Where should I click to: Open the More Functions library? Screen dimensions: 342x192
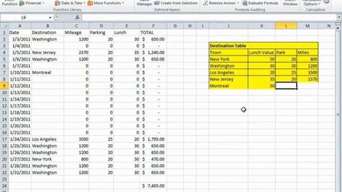tap(106, 3)
